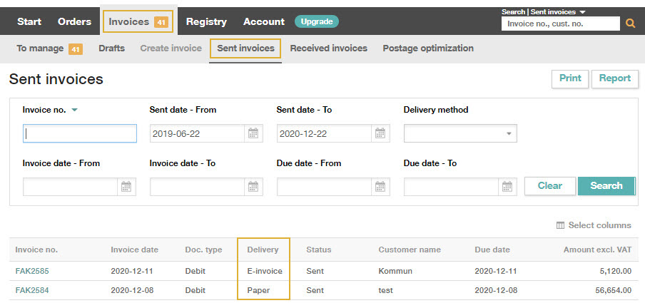Click the Select columns icon
Screen dimensions: 645x303
(x=560, y=225)
